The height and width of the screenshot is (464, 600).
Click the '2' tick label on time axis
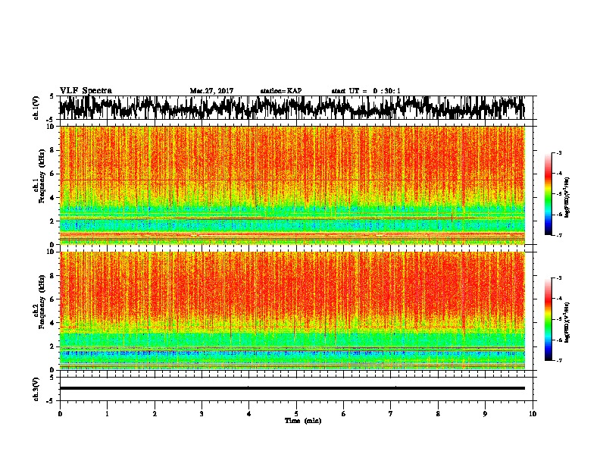tap(155, 414)
